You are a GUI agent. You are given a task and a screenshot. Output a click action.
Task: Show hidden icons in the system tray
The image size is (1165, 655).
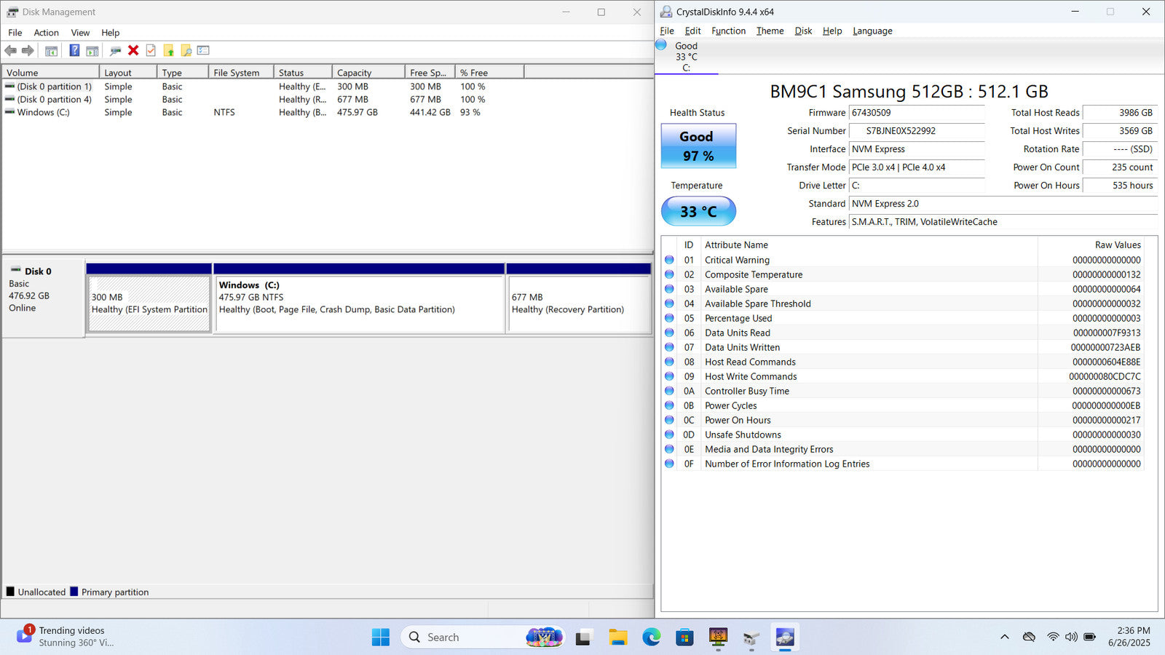click(x=1005, y=637)
